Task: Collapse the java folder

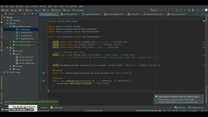Action: pyautogui.click(x=7, y=23)
